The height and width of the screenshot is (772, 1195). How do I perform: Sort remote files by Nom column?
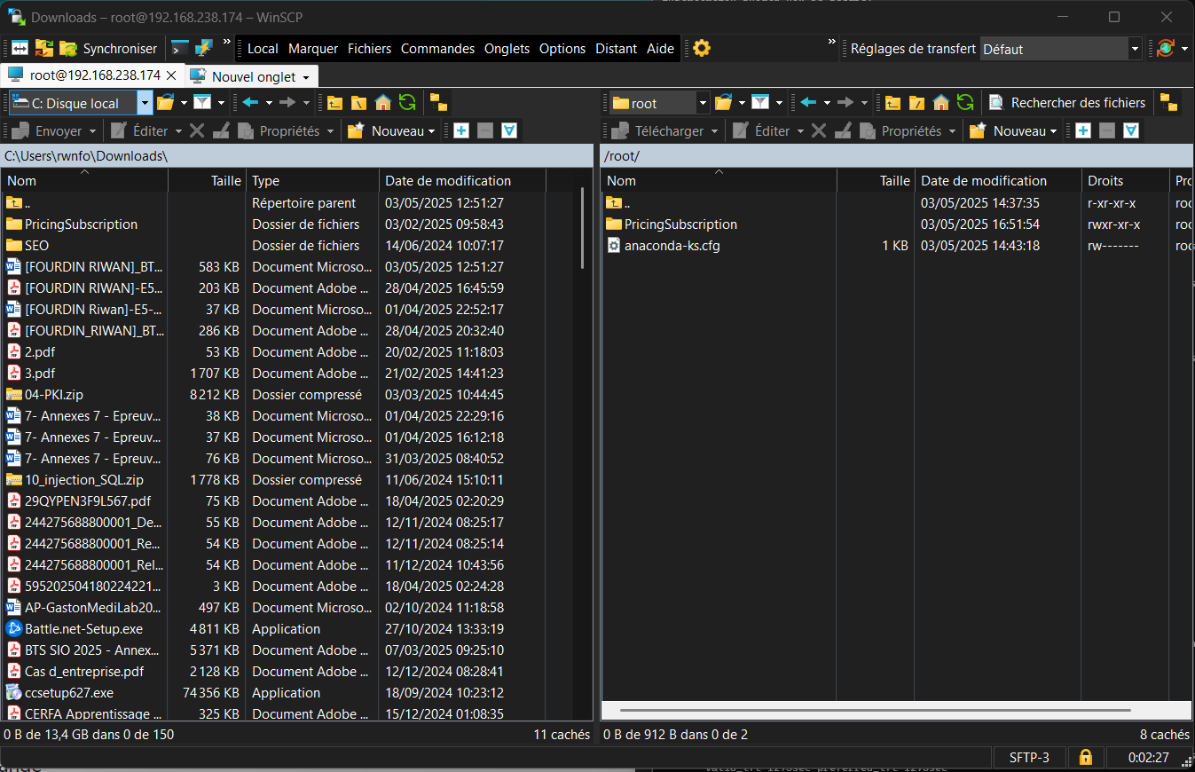(x=719, y=180)
